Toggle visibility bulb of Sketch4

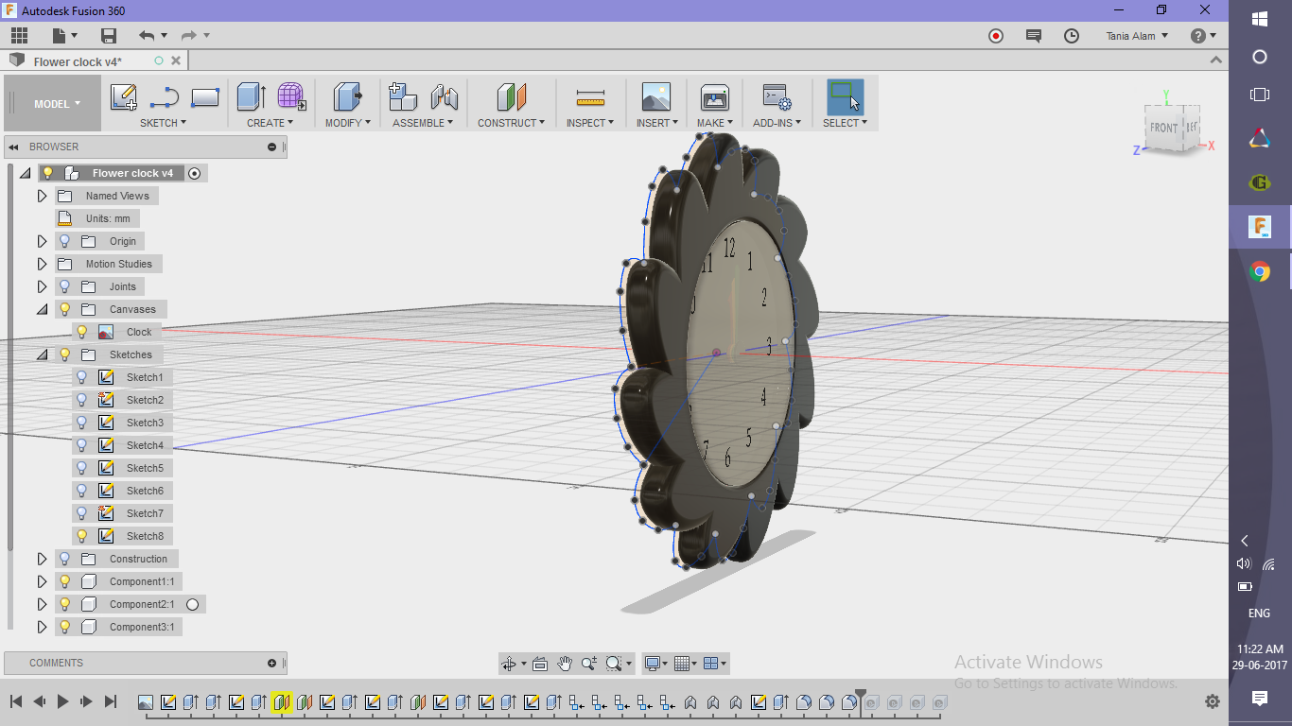coord(81,445)
